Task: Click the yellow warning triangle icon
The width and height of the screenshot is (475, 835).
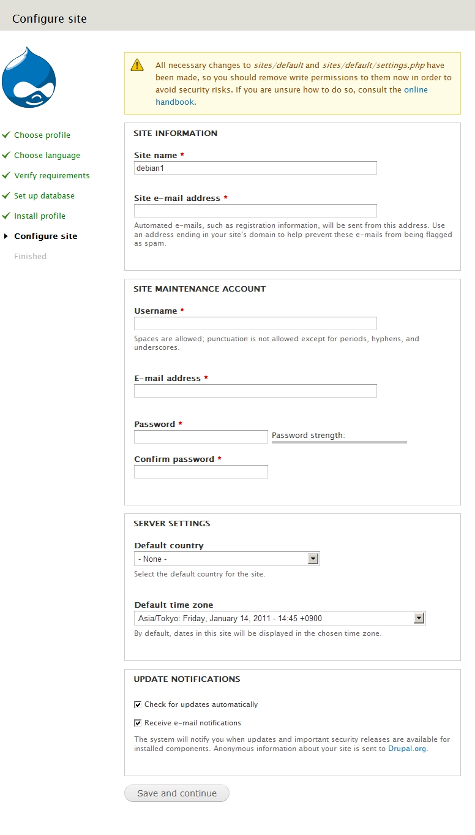Action: pos(137,65)
